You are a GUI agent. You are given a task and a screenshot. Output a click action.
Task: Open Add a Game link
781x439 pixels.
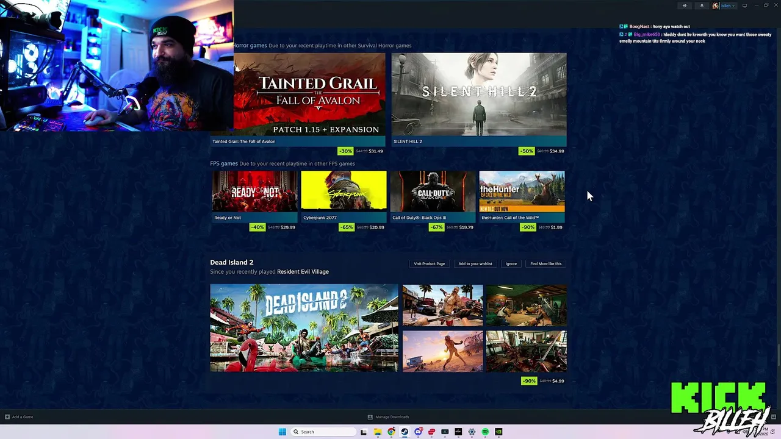pyautogui.click(x=23, y=417)
